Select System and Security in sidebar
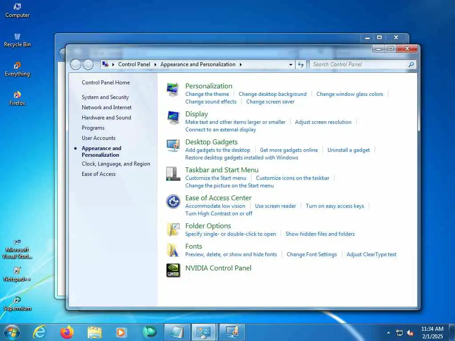455x341 pixels. point(105,97)
